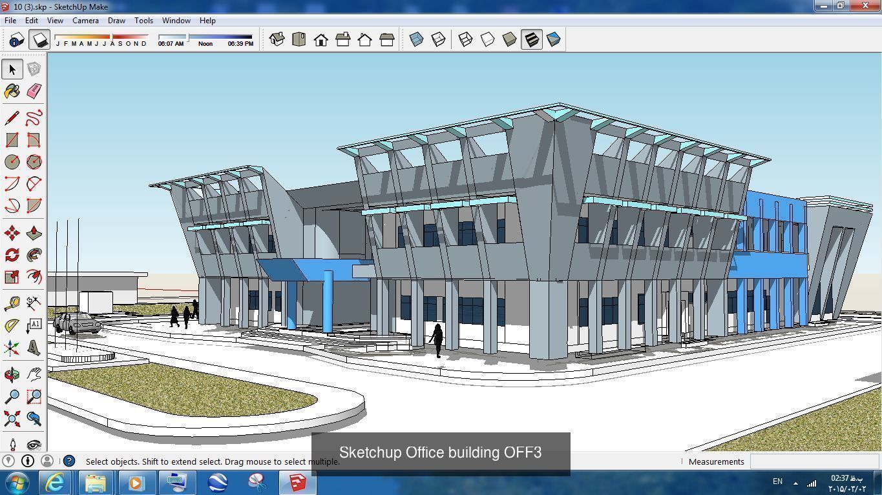Switch to Left standard view
Screen dimensions: 882x495
pos(386,39)
